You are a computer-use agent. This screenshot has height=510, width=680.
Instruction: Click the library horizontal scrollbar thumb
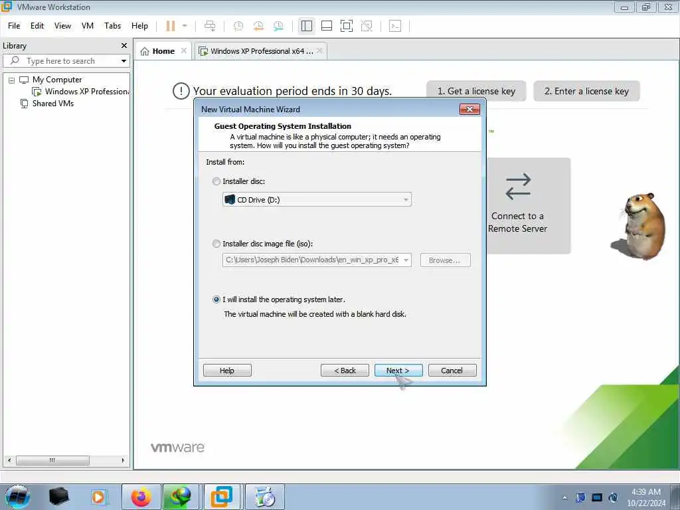tap(52, 461)
